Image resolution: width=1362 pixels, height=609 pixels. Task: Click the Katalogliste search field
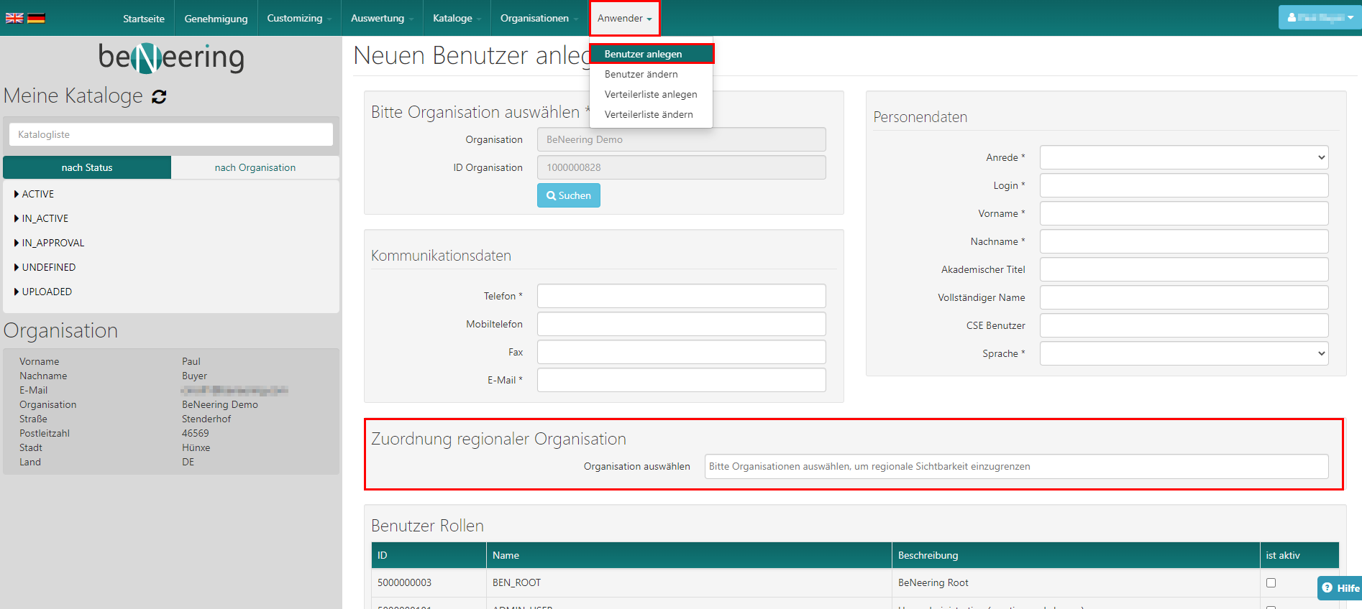pyautogui.click(x=171, y=134)
